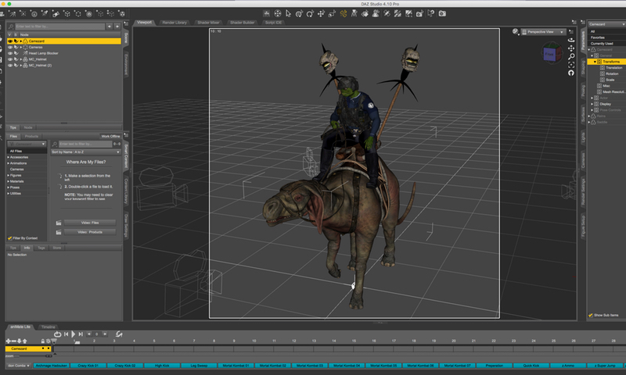Select the node selection arrow tool

point(289,13)
